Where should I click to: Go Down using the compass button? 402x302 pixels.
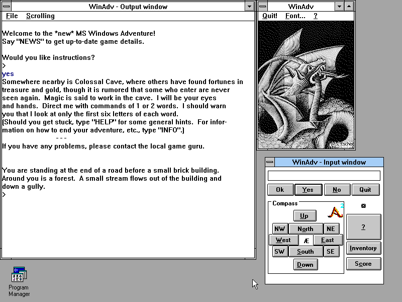pos(305,265)
